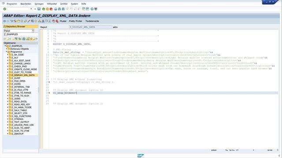Execute the report via direct processing icon

pyautogui.click(x=32, y=21)
